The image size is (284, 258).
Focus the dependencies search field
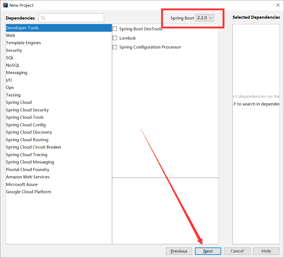(x=71, y=18)
